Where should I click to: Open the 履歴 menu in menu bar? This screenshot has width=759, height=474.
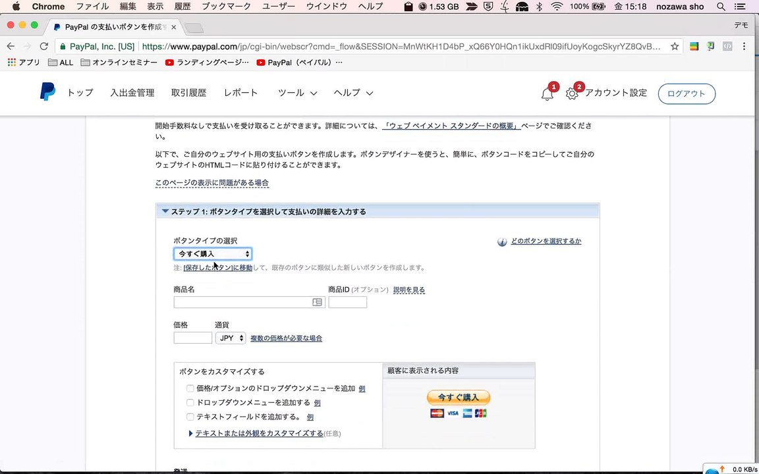point(182,7)
